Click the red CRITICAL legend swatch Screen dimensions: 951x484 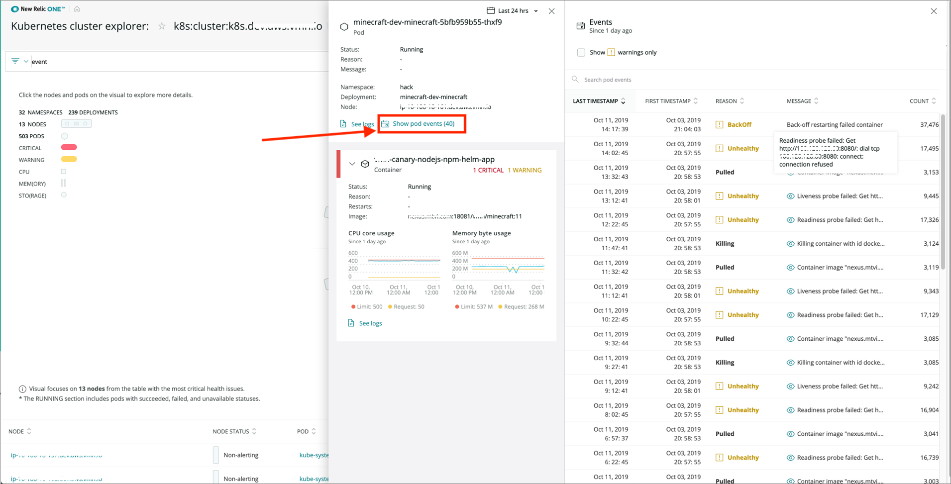pyautogui.click(x=69, y=147)
